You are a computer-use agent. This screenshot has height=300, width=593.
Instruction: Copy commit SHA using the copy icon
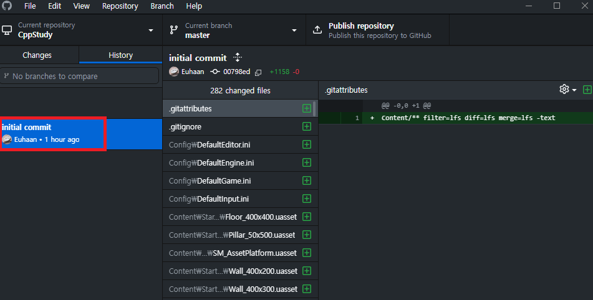[258, 72]
